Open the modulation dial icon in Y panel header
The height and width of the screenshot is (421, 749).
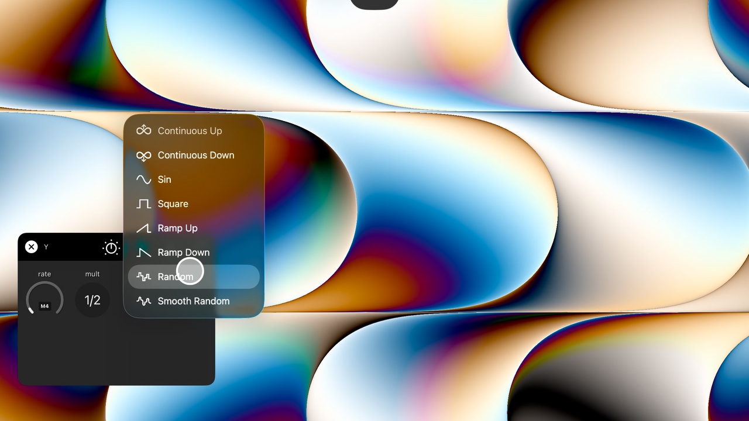pos(111,247)
